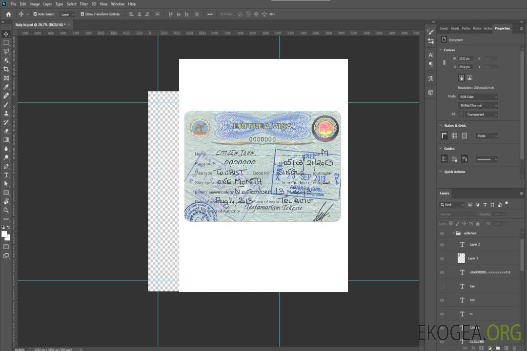Click the more options ellipsis in options bar
Screen dimensions: 527x351
pos(210,14)
